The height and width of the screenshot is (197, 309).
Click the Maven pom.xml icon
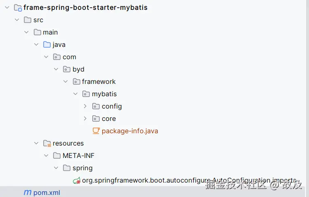point(28,192)
